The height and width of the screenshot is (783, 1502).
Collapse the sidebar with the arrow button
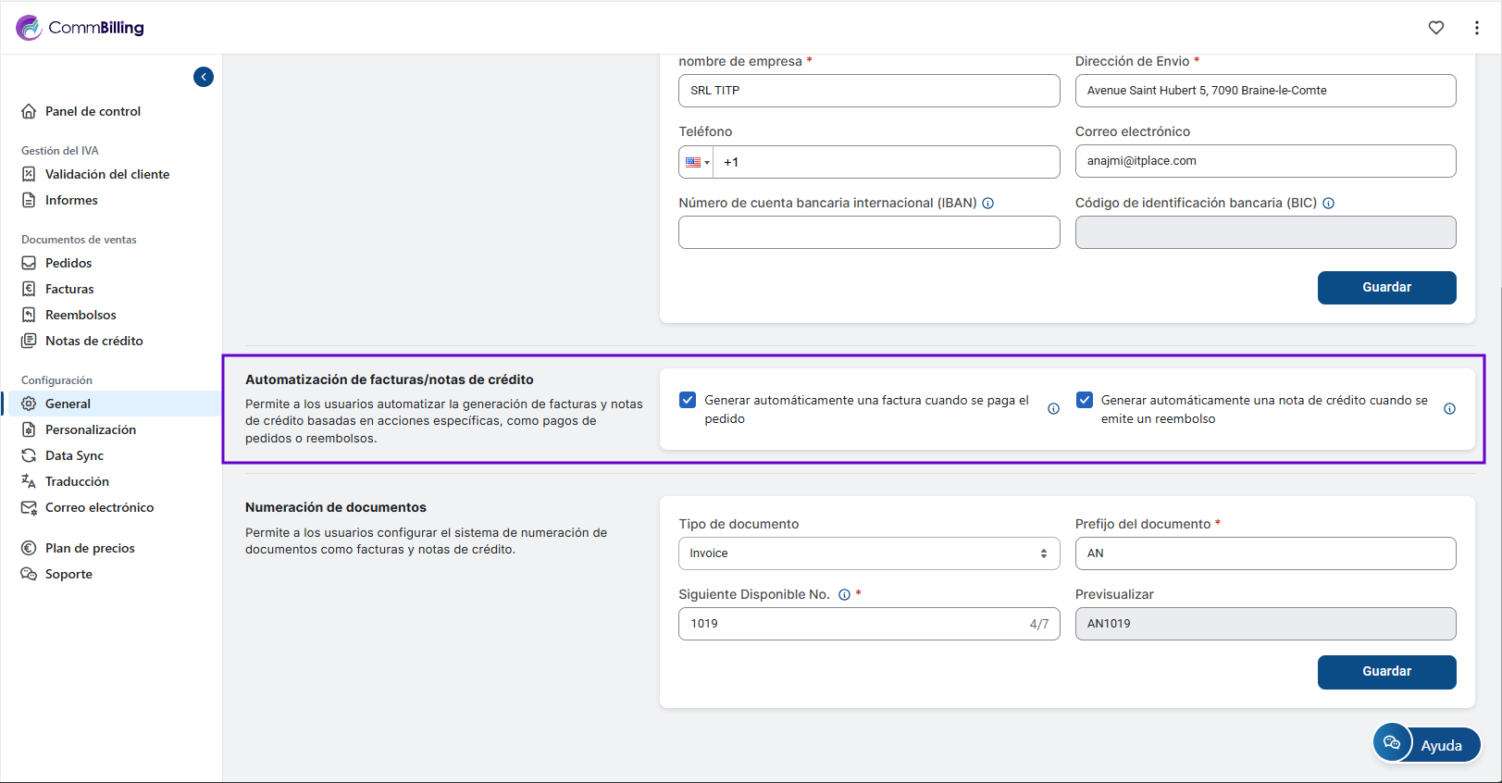tap(204, 77)
